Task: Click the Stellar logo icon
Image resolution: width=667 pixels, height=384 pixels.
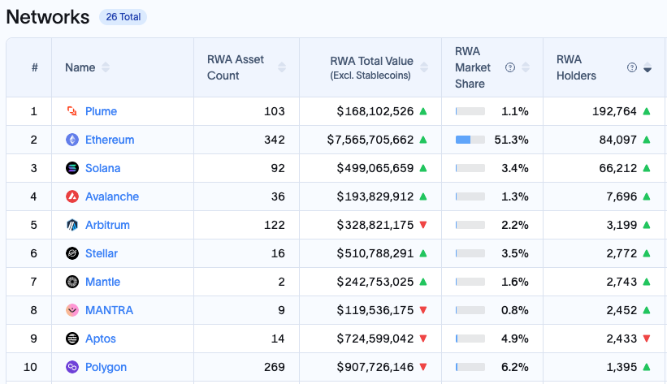Action: (x=72, y=253)
